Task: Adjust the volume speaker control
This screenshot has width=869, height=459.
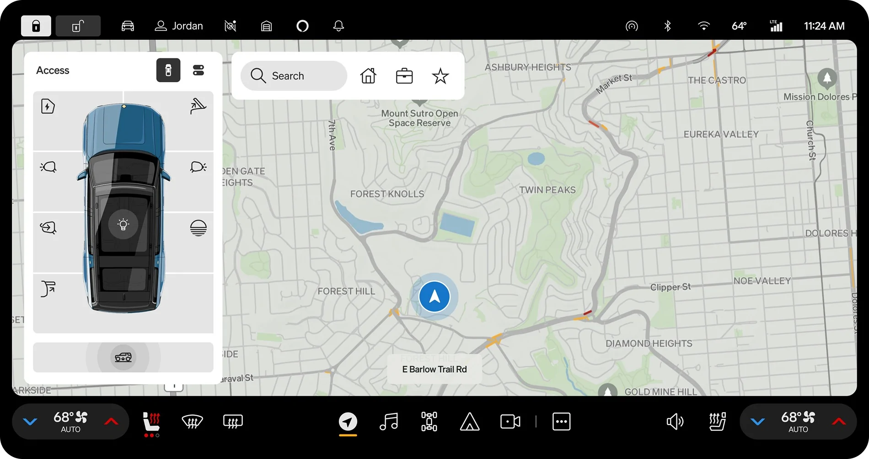Action: 675,421
